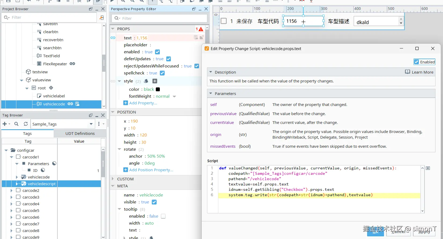Click the red warning triangle in PROPS header
The image size is (443, 239).
coord(201,29)
